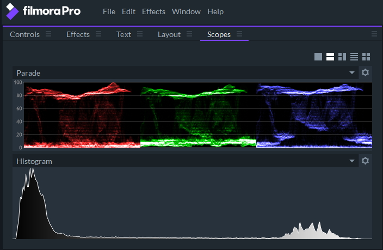
Task: Open Parade scope settings gear
Action: [x=366, y=72]
